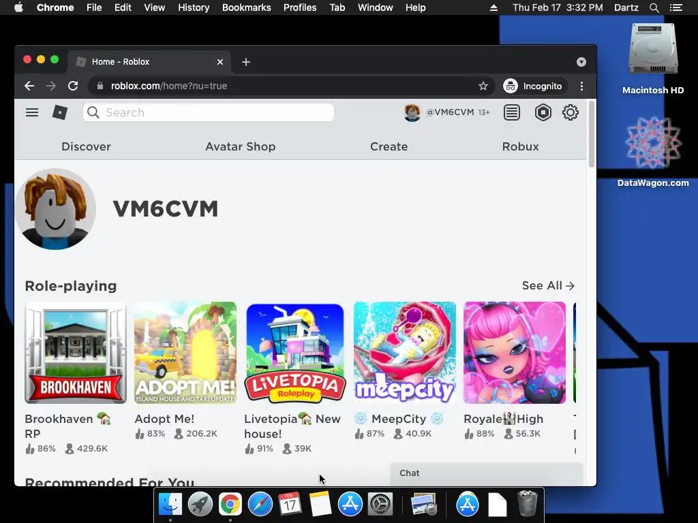Open Calendar from the Dock
The image size is (698, 523).
(x=290, y=505)
